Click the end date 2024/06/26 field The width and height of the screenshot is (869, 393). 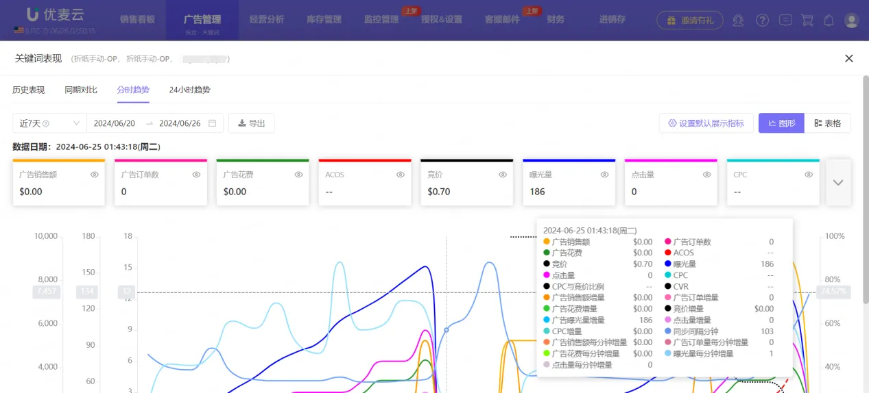pyautogui.click(x=180, y=123)
